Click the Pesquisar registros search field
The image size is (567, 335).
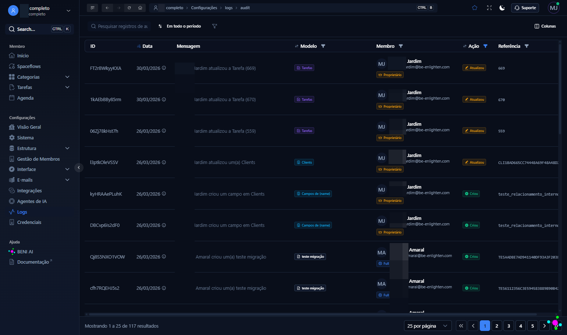click(x=120, y=26)
